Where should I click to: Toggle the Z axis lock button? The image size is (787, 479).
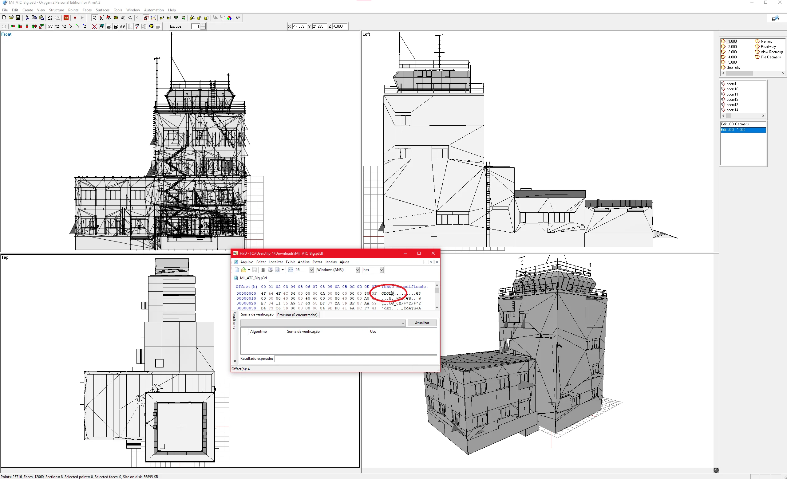[x=85, y=26]
